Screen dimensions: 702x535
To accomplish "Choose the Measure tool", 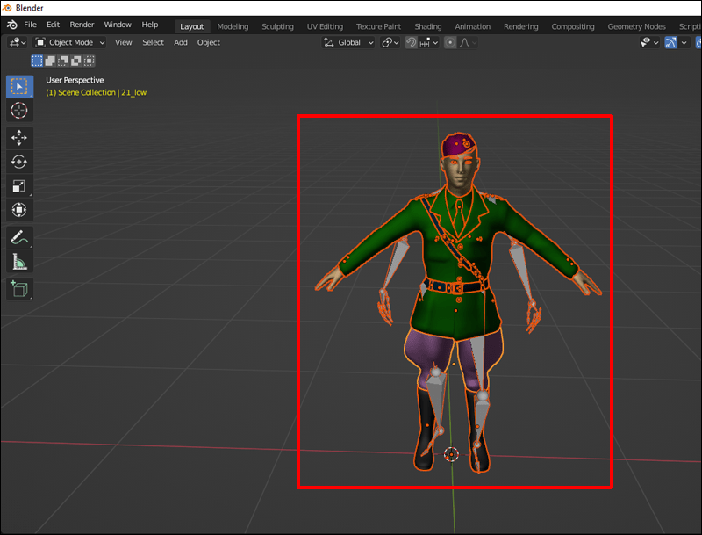I will click(x=19, y=261).
